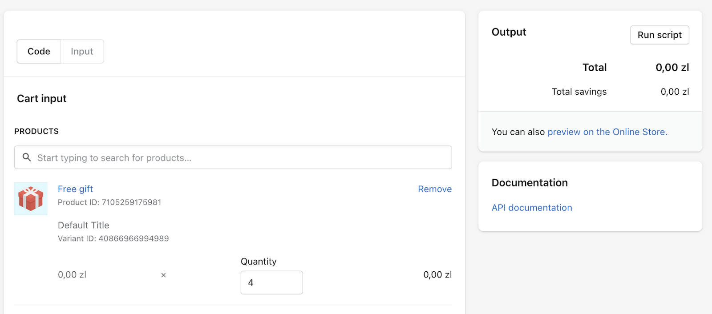The width and height of the screenshot is (712, 314).
Task: Follow the preview on the Online Store link
Action: click(x=607, y=132)
